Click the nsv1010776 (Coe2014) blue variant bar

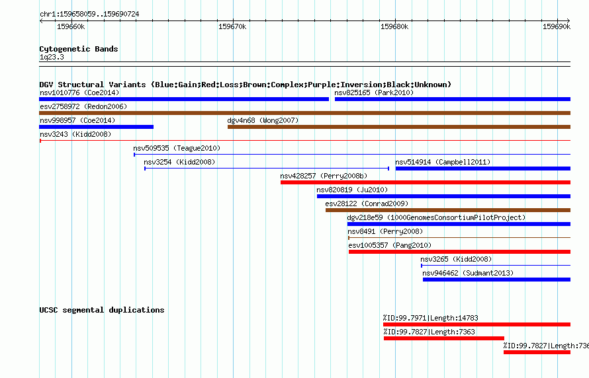(184, 99)
